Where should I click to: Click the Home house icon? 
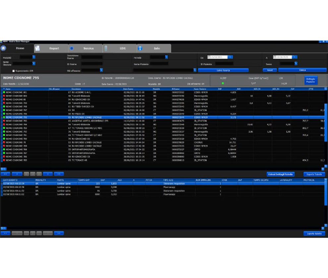pos(4,48)
